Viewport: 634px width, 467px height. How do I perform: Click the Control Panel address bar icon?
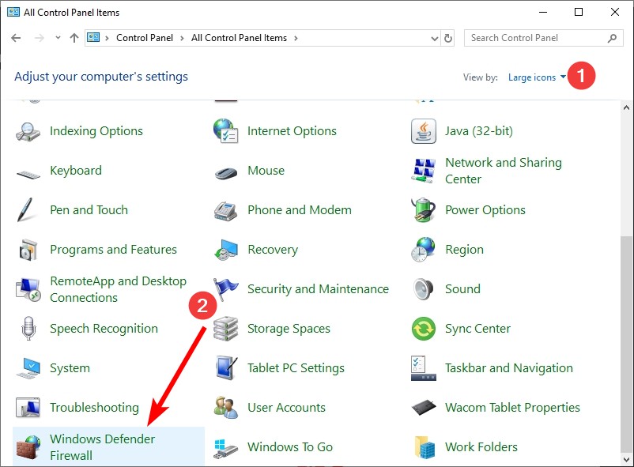(93, 38)
